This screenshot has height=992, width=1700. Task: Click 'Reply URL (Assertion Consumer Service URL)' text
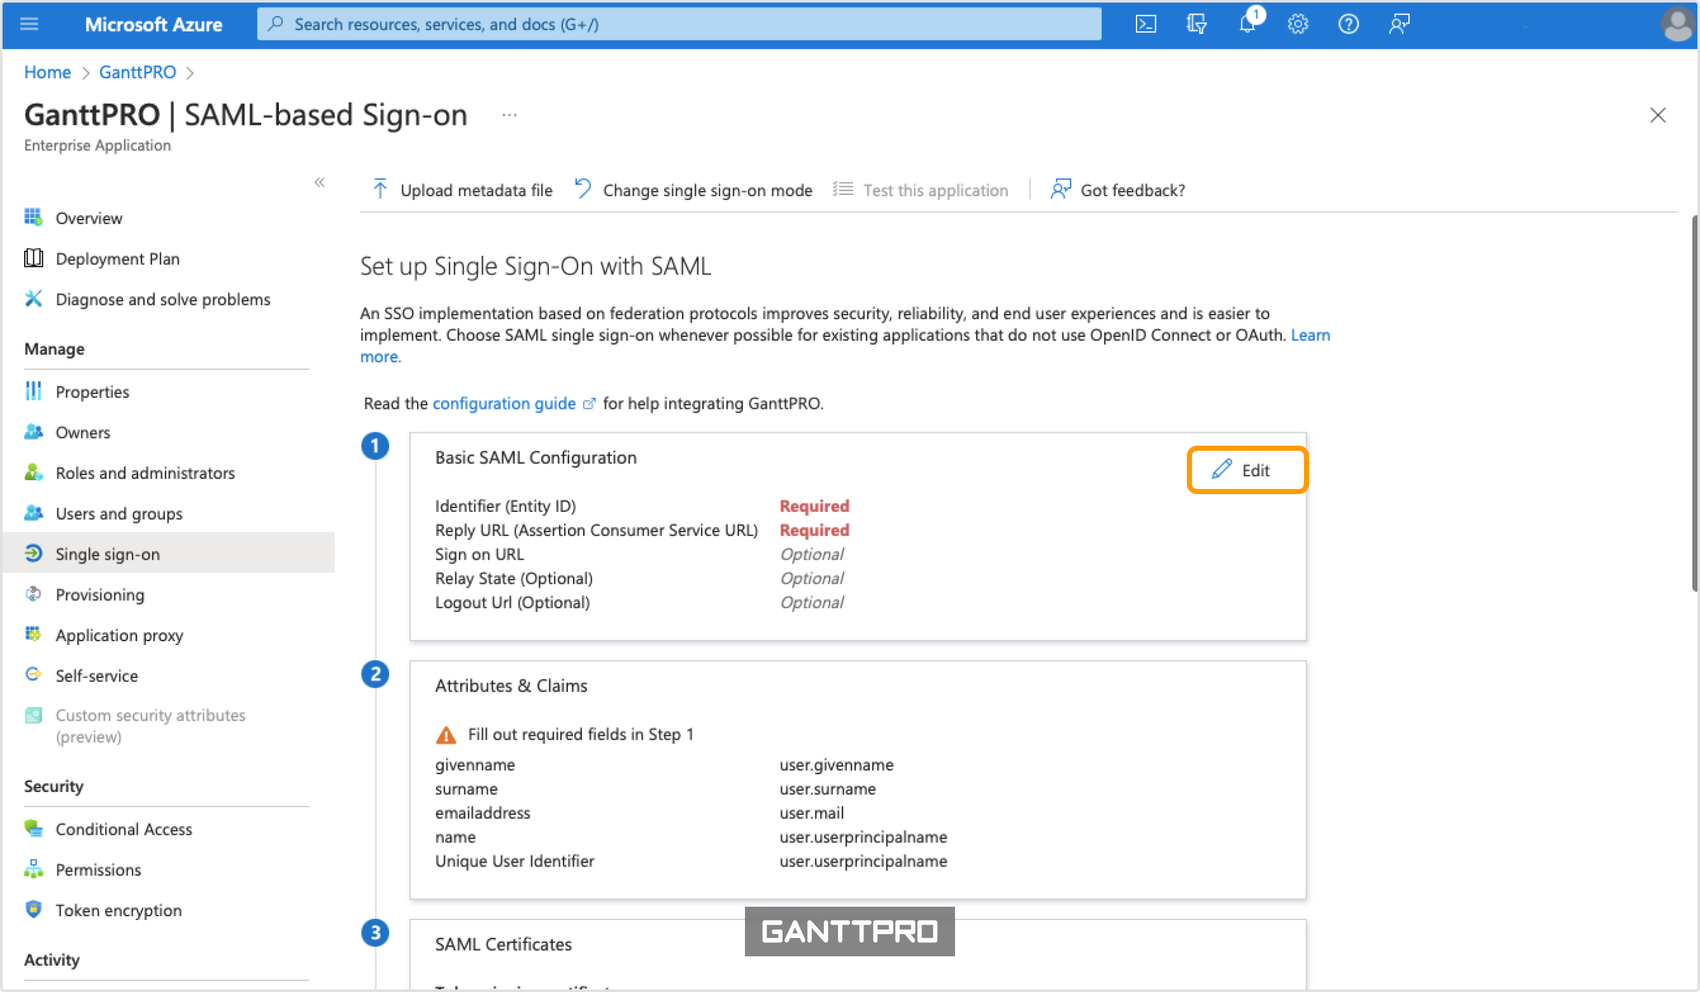pos(597,530)
